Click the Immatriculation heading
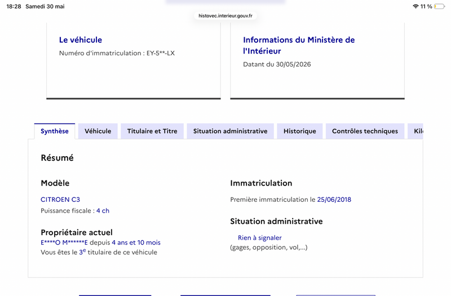Image resolution: width=451 pixels, height=296 pixels. coord(261,183)
